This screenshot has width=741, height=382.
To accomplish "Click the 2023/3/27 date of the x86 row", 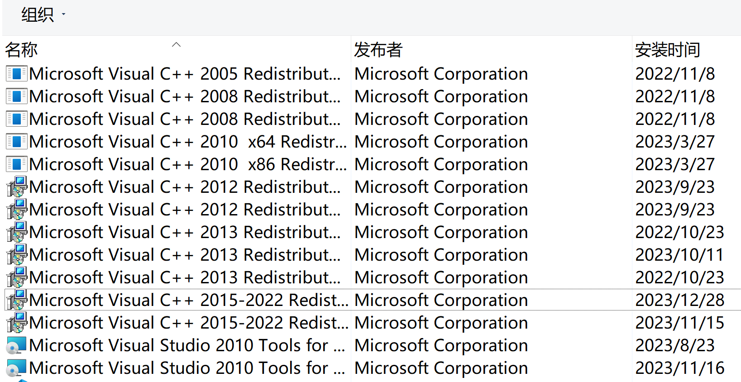I will point(675,164).
